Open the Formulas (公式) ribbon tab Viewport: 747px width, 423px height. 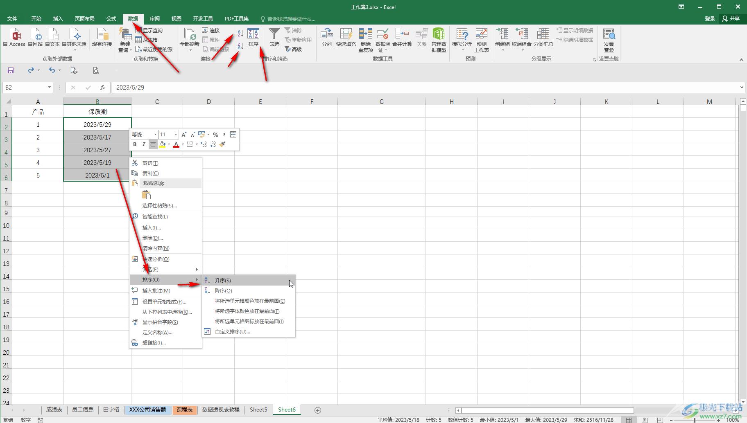pyautogui.click(x=111, y=19)
